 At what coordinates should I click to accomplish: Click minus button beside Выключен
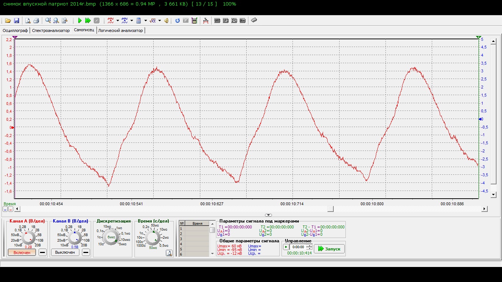click(x=86, y=252)
